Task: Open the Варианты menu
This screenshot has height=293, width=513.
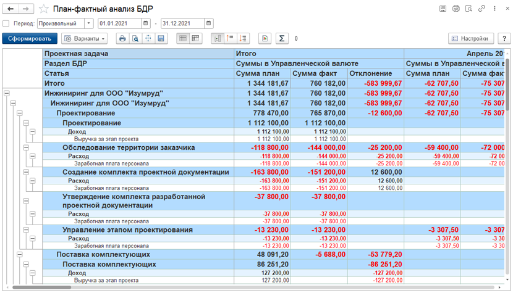Action: click(x=85, y=38)
